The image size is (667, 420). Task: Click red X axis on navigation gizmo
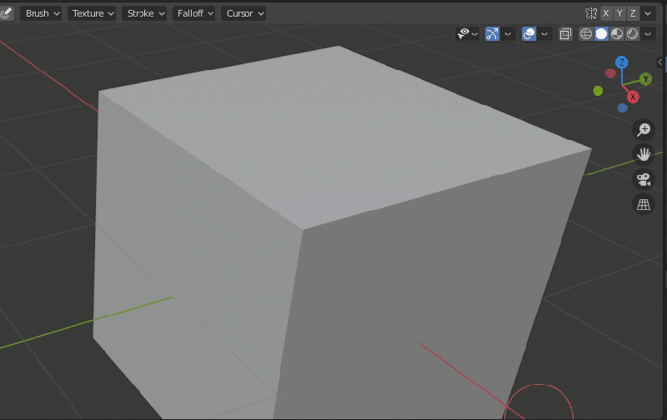633,97
